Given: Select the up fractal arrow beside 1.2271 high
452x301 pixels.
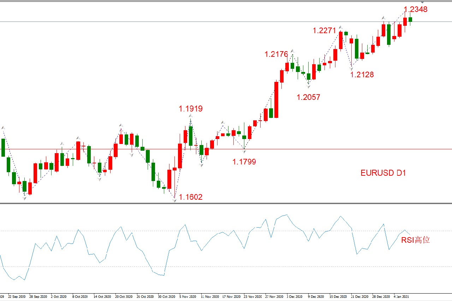Looking at the screenshot, I should pos(340,27).
